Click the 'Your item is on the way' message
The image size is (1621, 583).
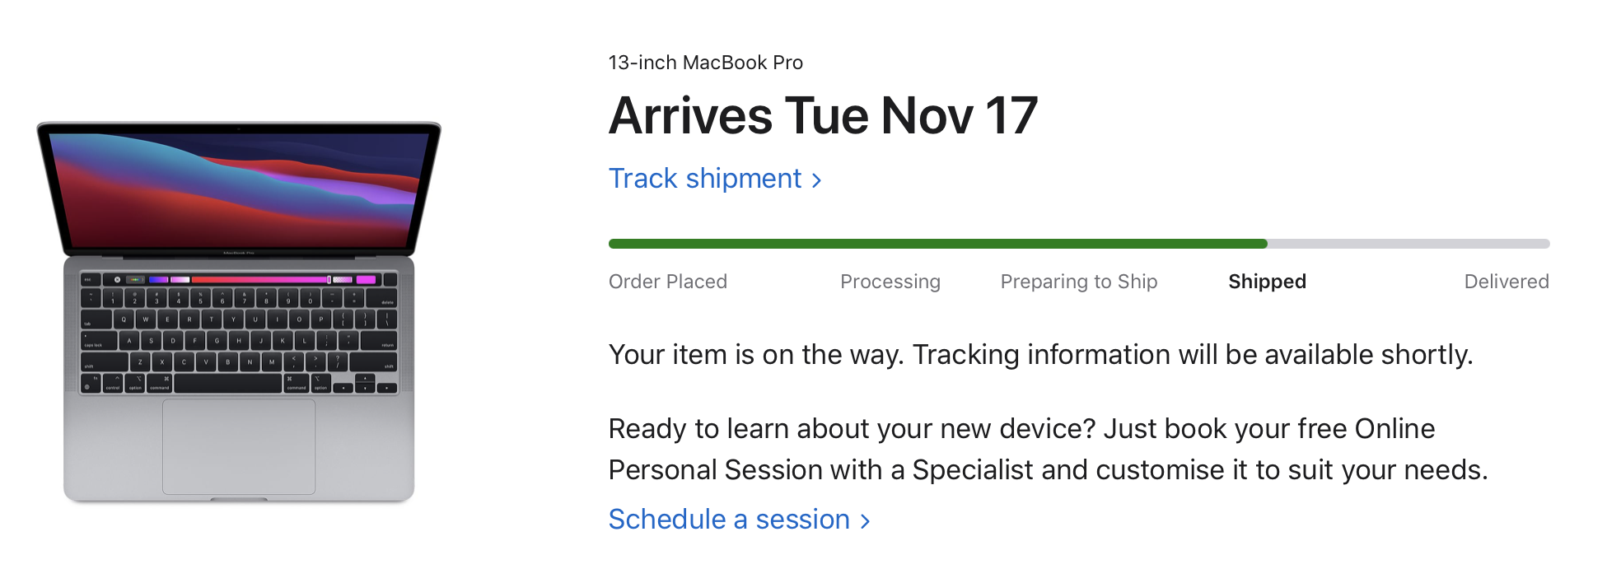pyautogui.click(x=1039, y=355)
